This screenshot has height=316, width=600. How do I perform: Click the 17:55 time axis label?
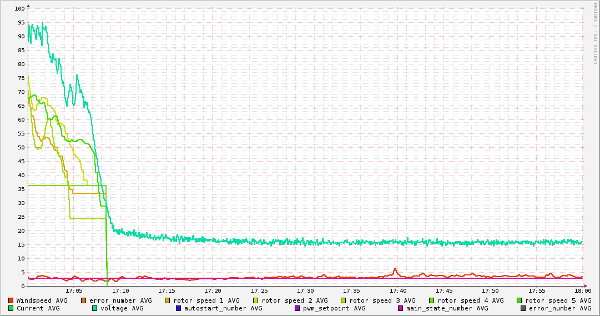(537, 291)
